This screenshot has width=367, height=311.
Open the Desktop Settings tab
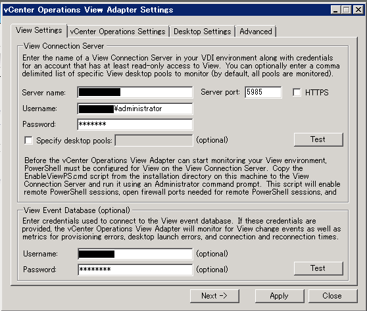coord(202,32)
